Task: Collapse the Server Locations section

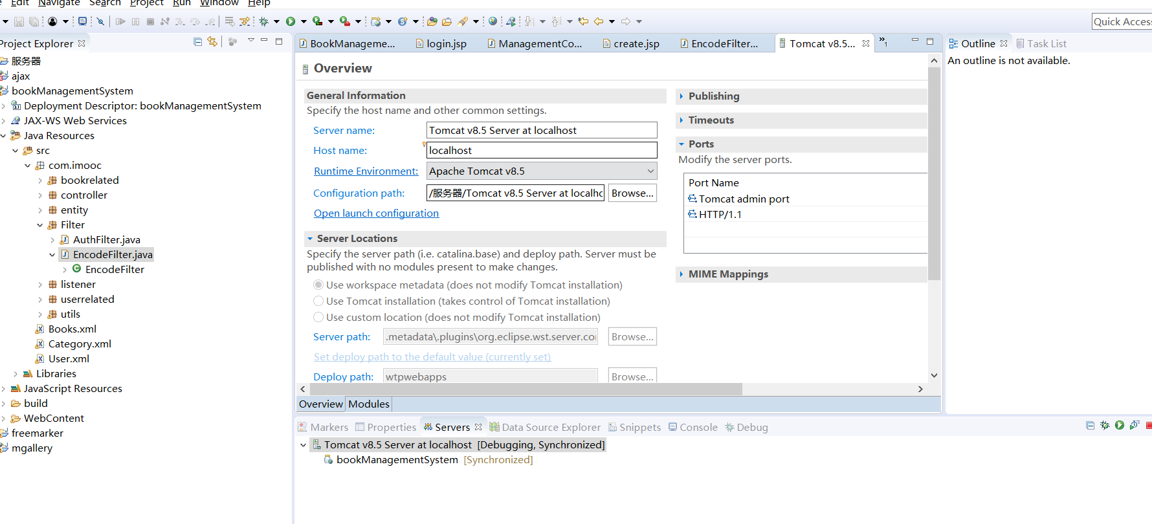Action: coord(310,238)
